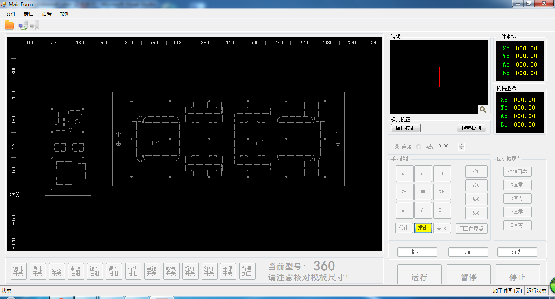Viewport: 555px width, 299px height.
Task: Click the 光源开关 light source button
Action: [x=228, y=271]
